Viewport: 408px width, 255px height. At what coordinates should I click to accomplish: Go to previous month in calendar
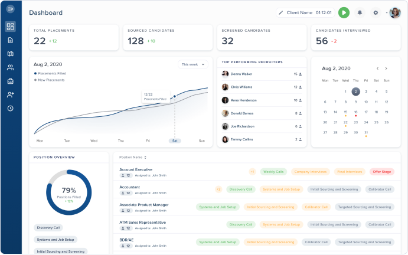point(377,68)
